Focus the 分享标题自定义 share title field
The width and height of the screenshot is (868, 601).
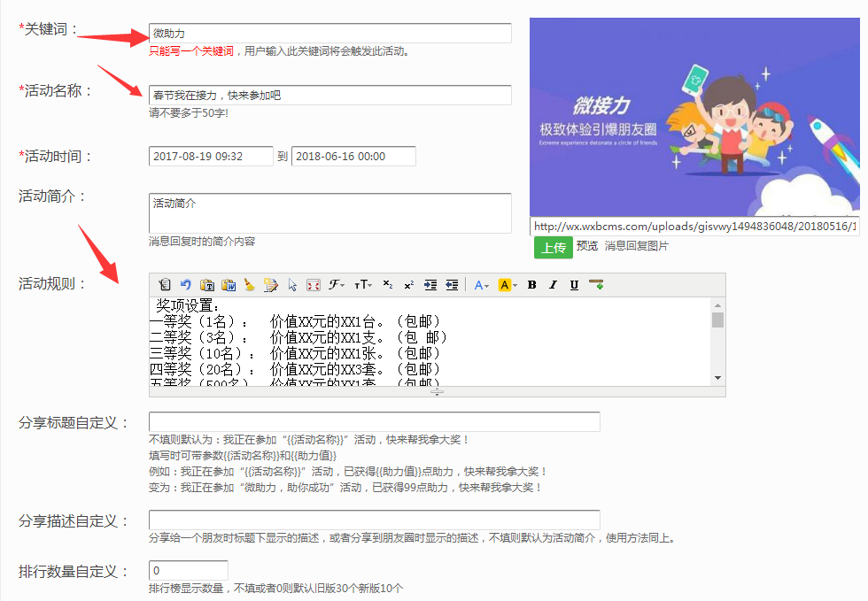(374, 421)
